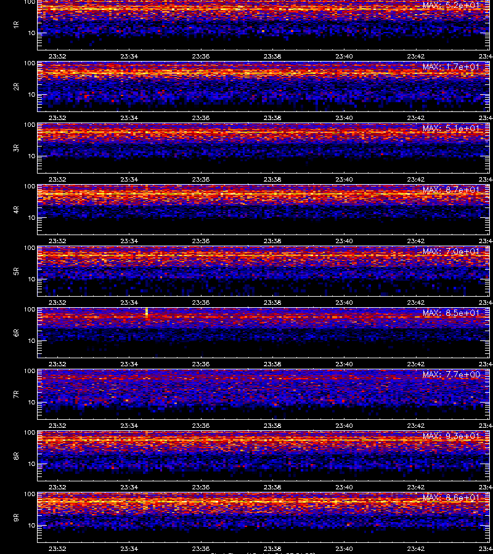Click the 6R panel axis label
The image size is (493, 554).
tap(16, 332)
